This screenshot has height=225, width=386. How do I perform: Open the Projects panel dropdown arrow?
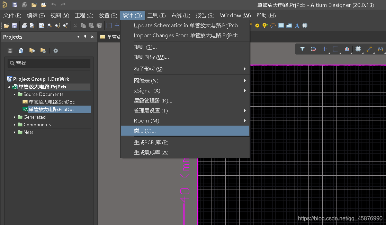(78, 37)
